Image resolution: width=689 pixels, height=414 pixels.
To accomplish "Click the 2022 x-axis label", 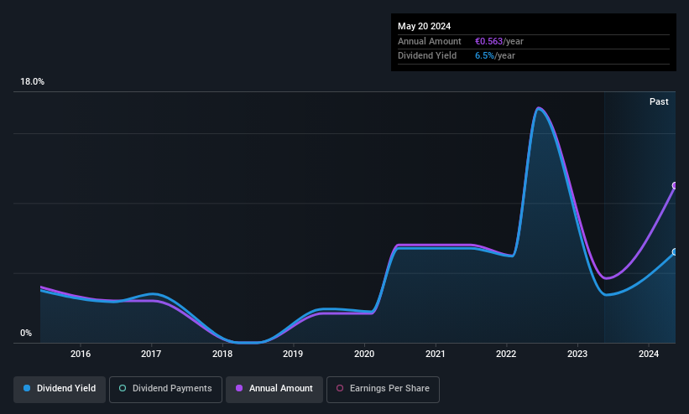I will 506,354.
